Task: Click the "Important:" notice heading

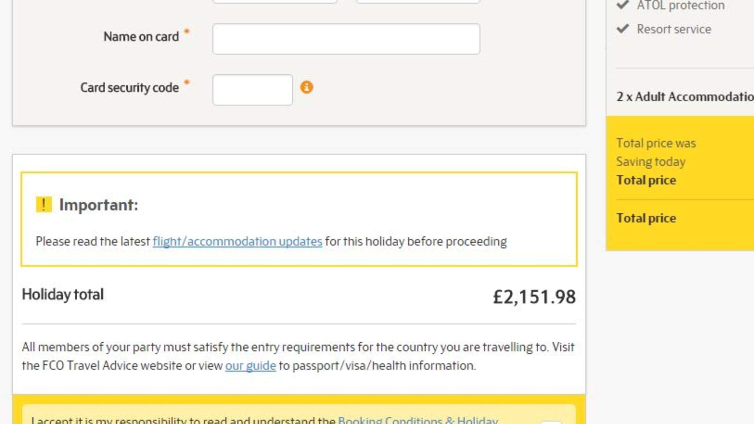Action: pyautogui.click(x=98, y=205)
